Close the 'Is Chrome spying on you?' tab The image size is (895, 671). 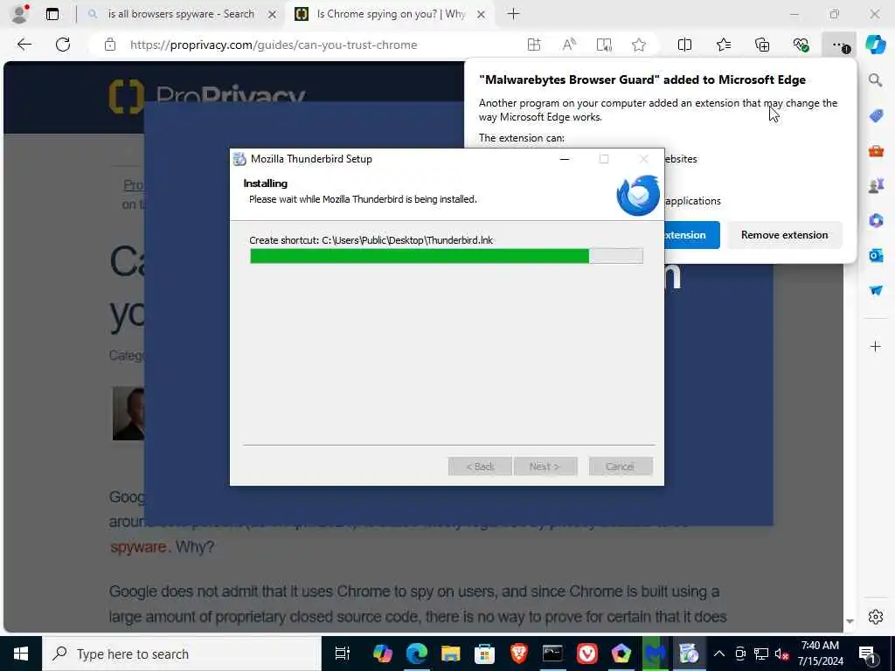pyautogui.click(x=482, y=14)
